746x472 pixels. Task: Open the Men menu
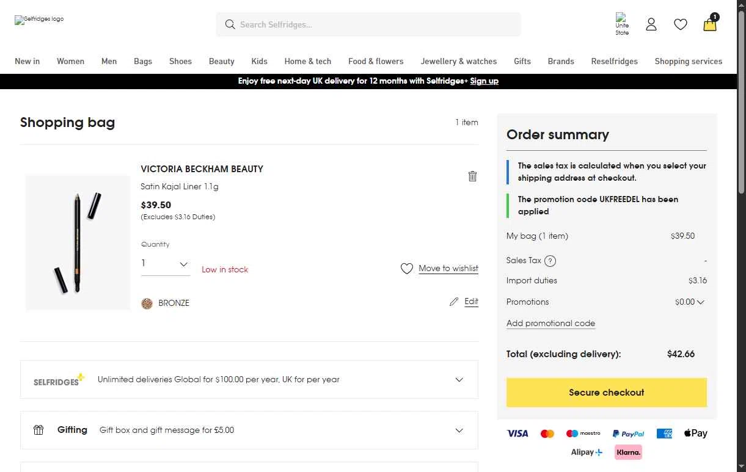[109, 61]
